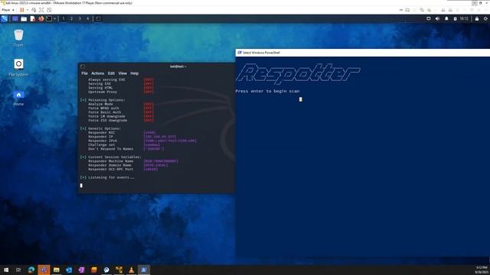Open the Kali applications menu dragon icon
Image resolution: width=490 pixels, height=275 pixels.
(x=5, y=18)
